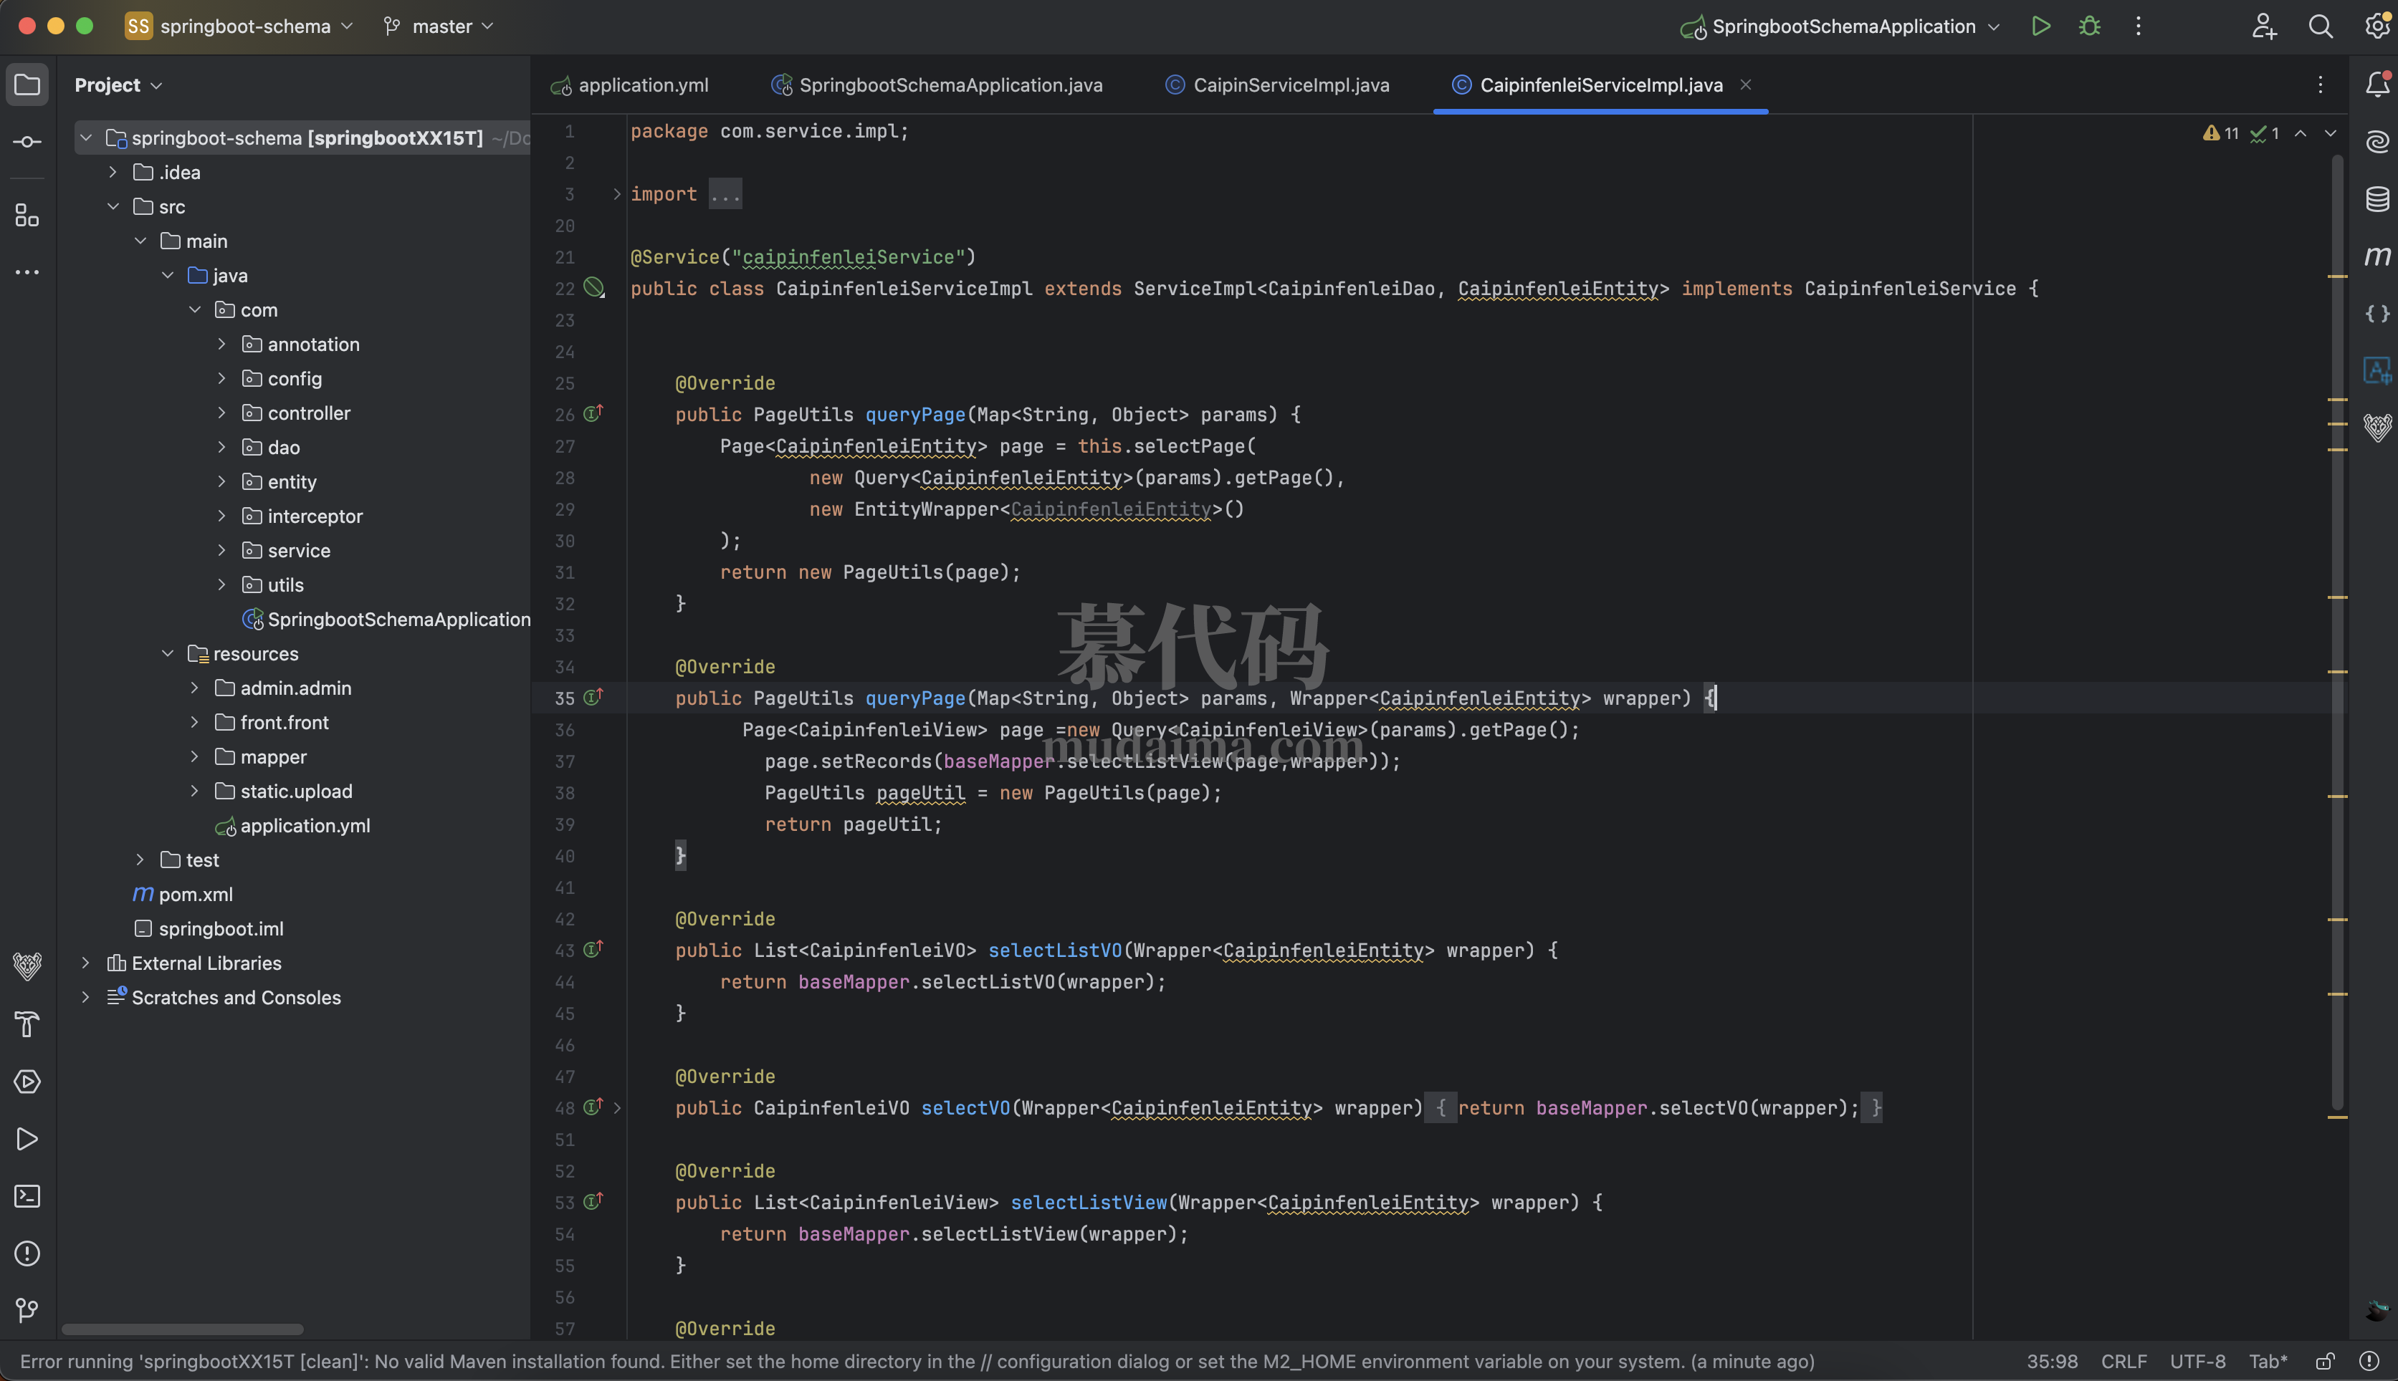Click the editor's vertical scrollbar

coord(2336,626)
